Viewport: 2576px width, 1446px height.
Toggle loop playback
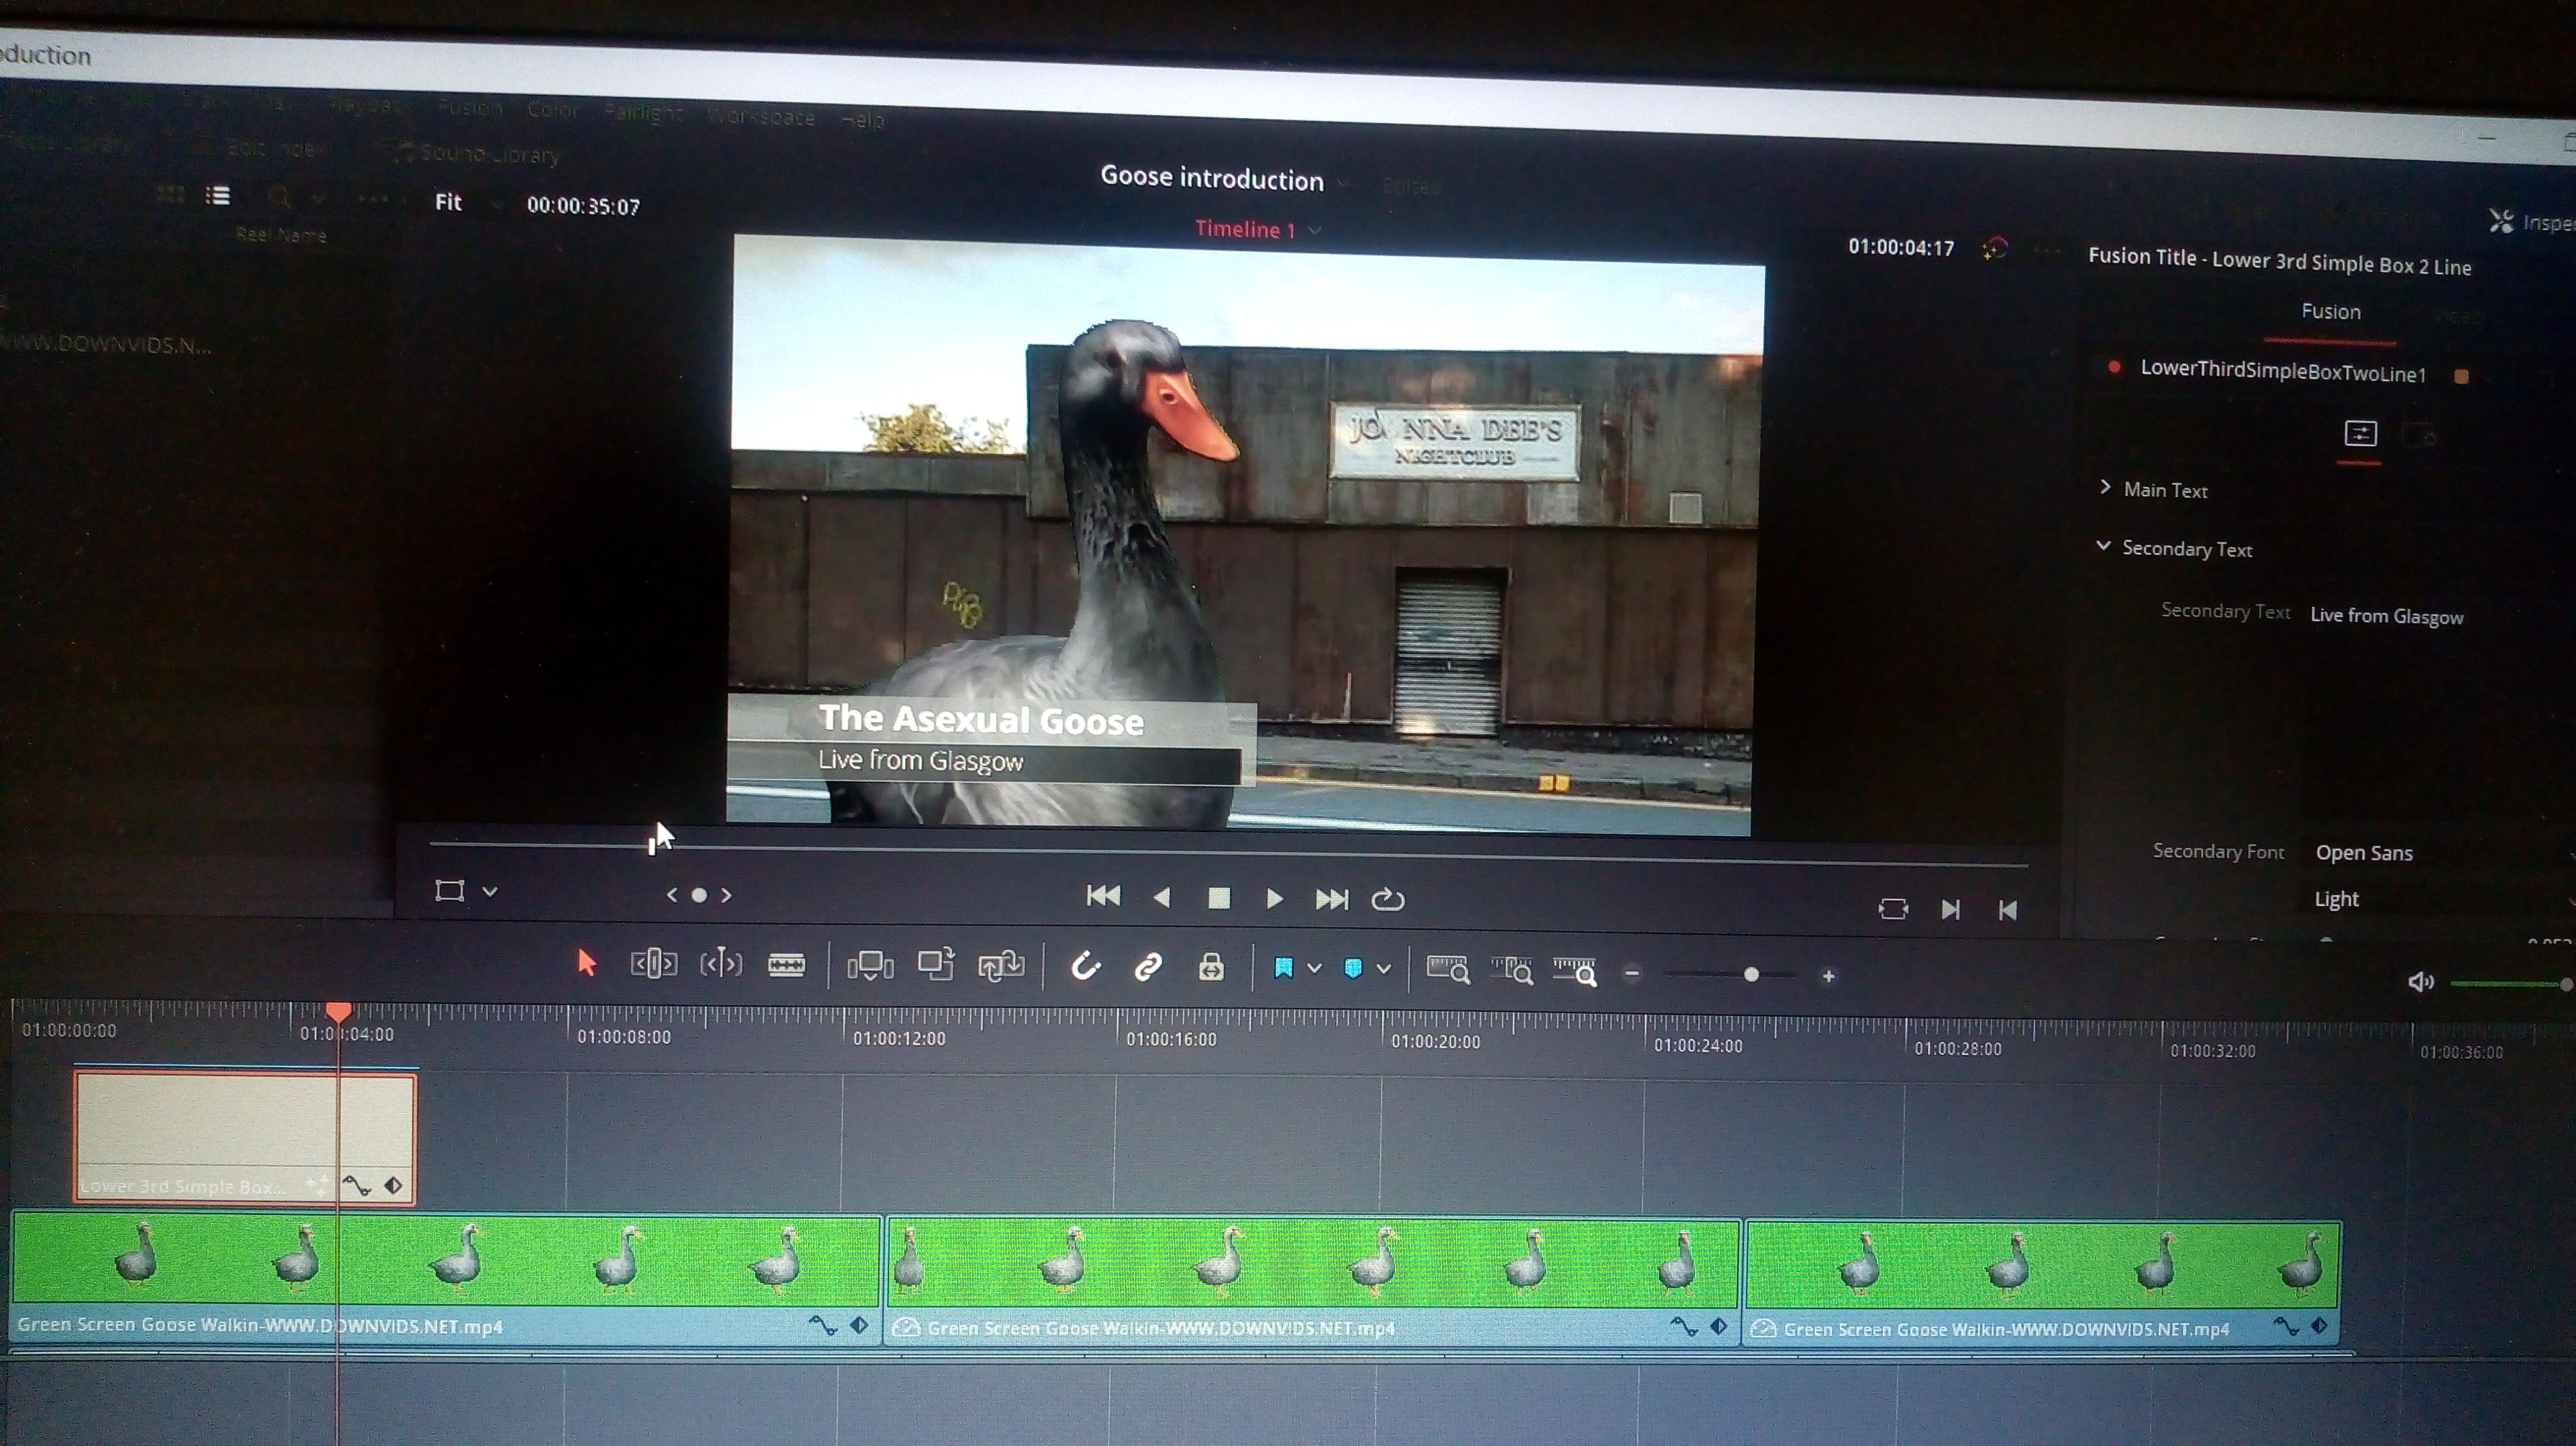[x=1388, y=899]
